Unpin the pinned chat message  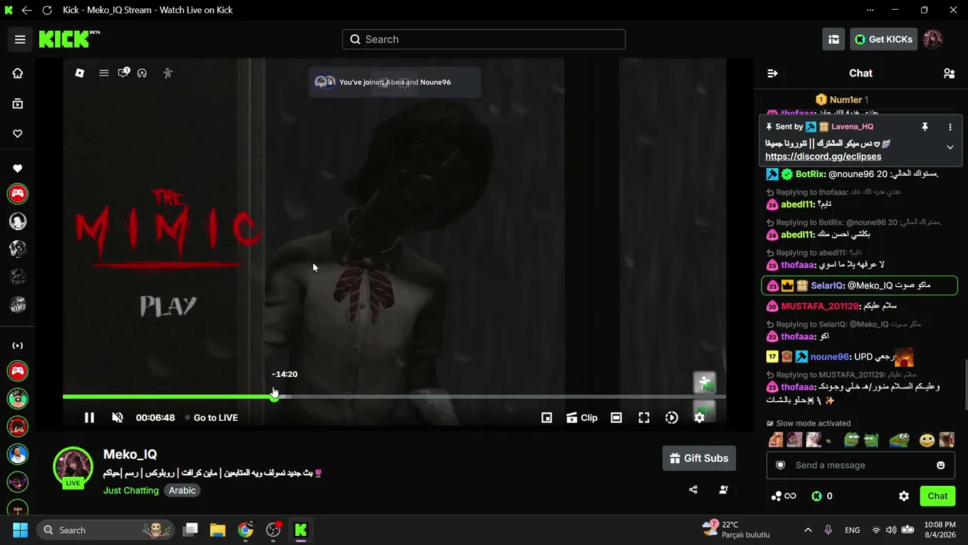[x=924, y=127]
